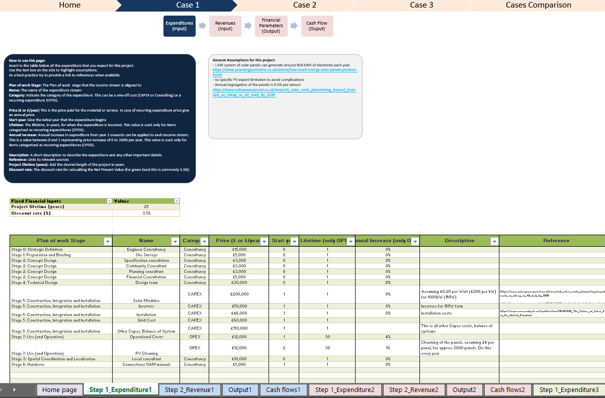
Task: Select 'Other Capex, Balance of System' cell
Action: point(146,329)
